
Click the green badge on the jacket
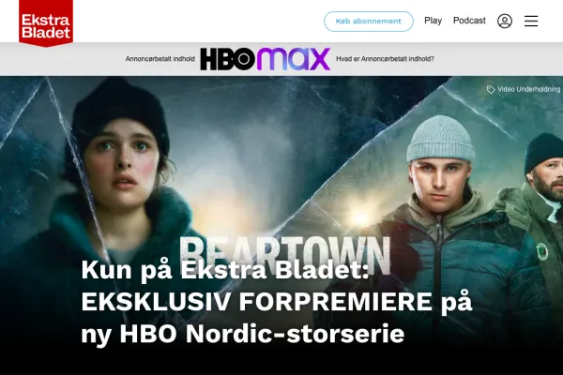point(542,251)
